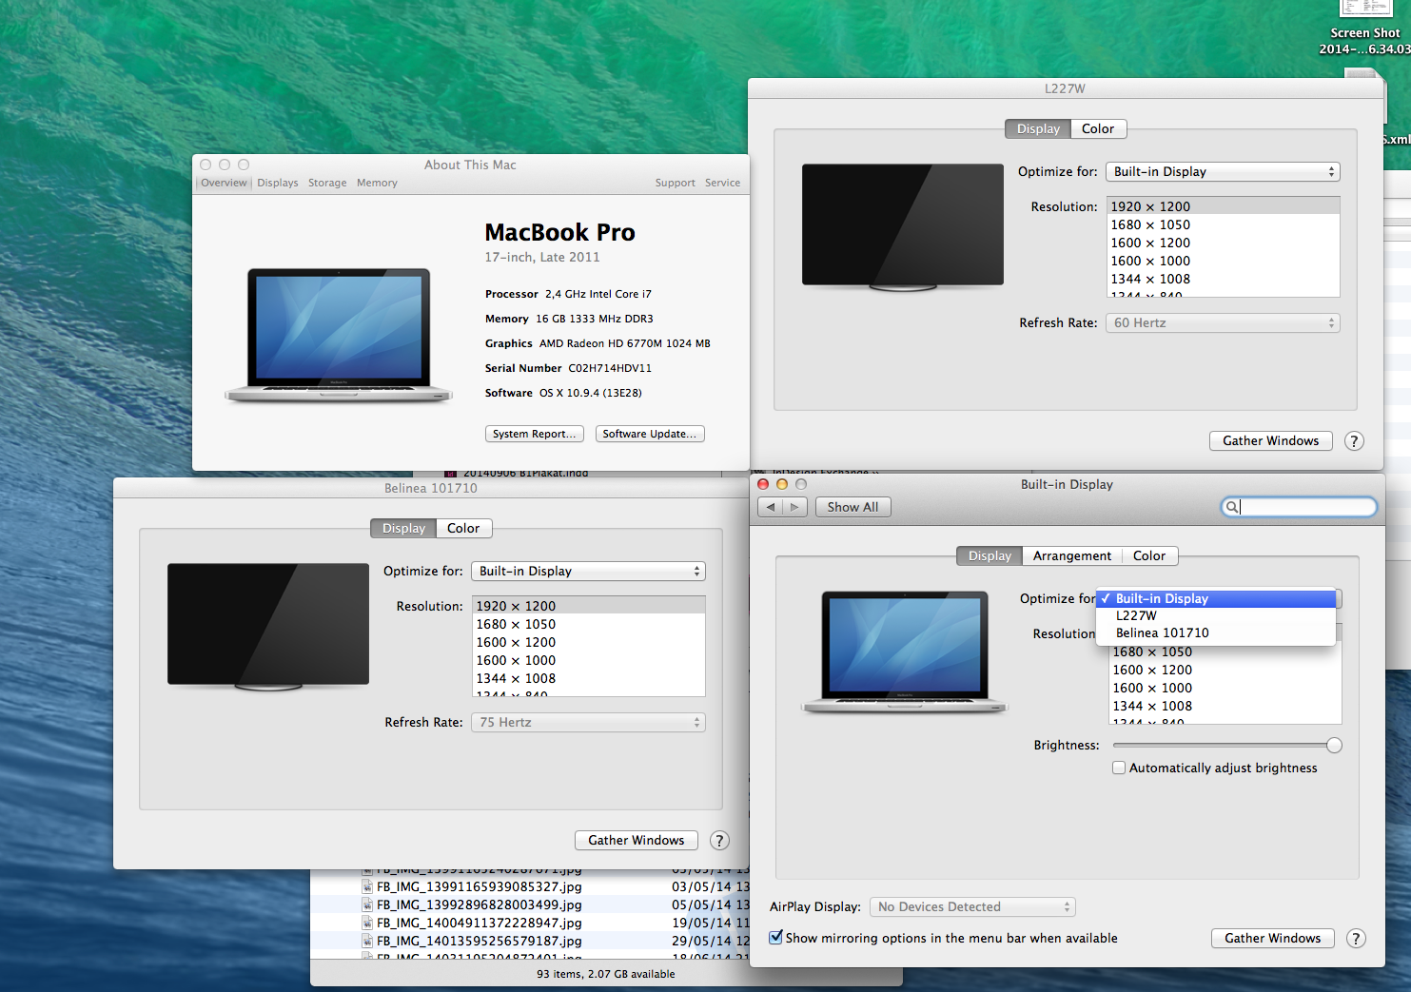
Task: Open the AirPlay Display dropdown
Action: tap(972, 906)
